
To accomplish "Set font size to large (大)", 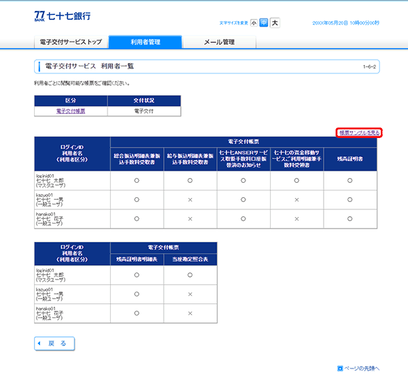I will 275,23.
